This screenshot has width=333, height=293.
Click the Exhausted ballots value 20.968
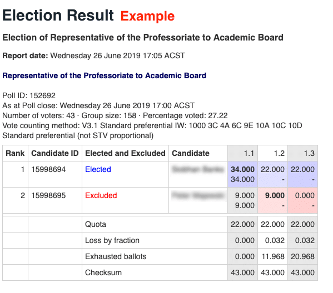(x=302, y=256)
